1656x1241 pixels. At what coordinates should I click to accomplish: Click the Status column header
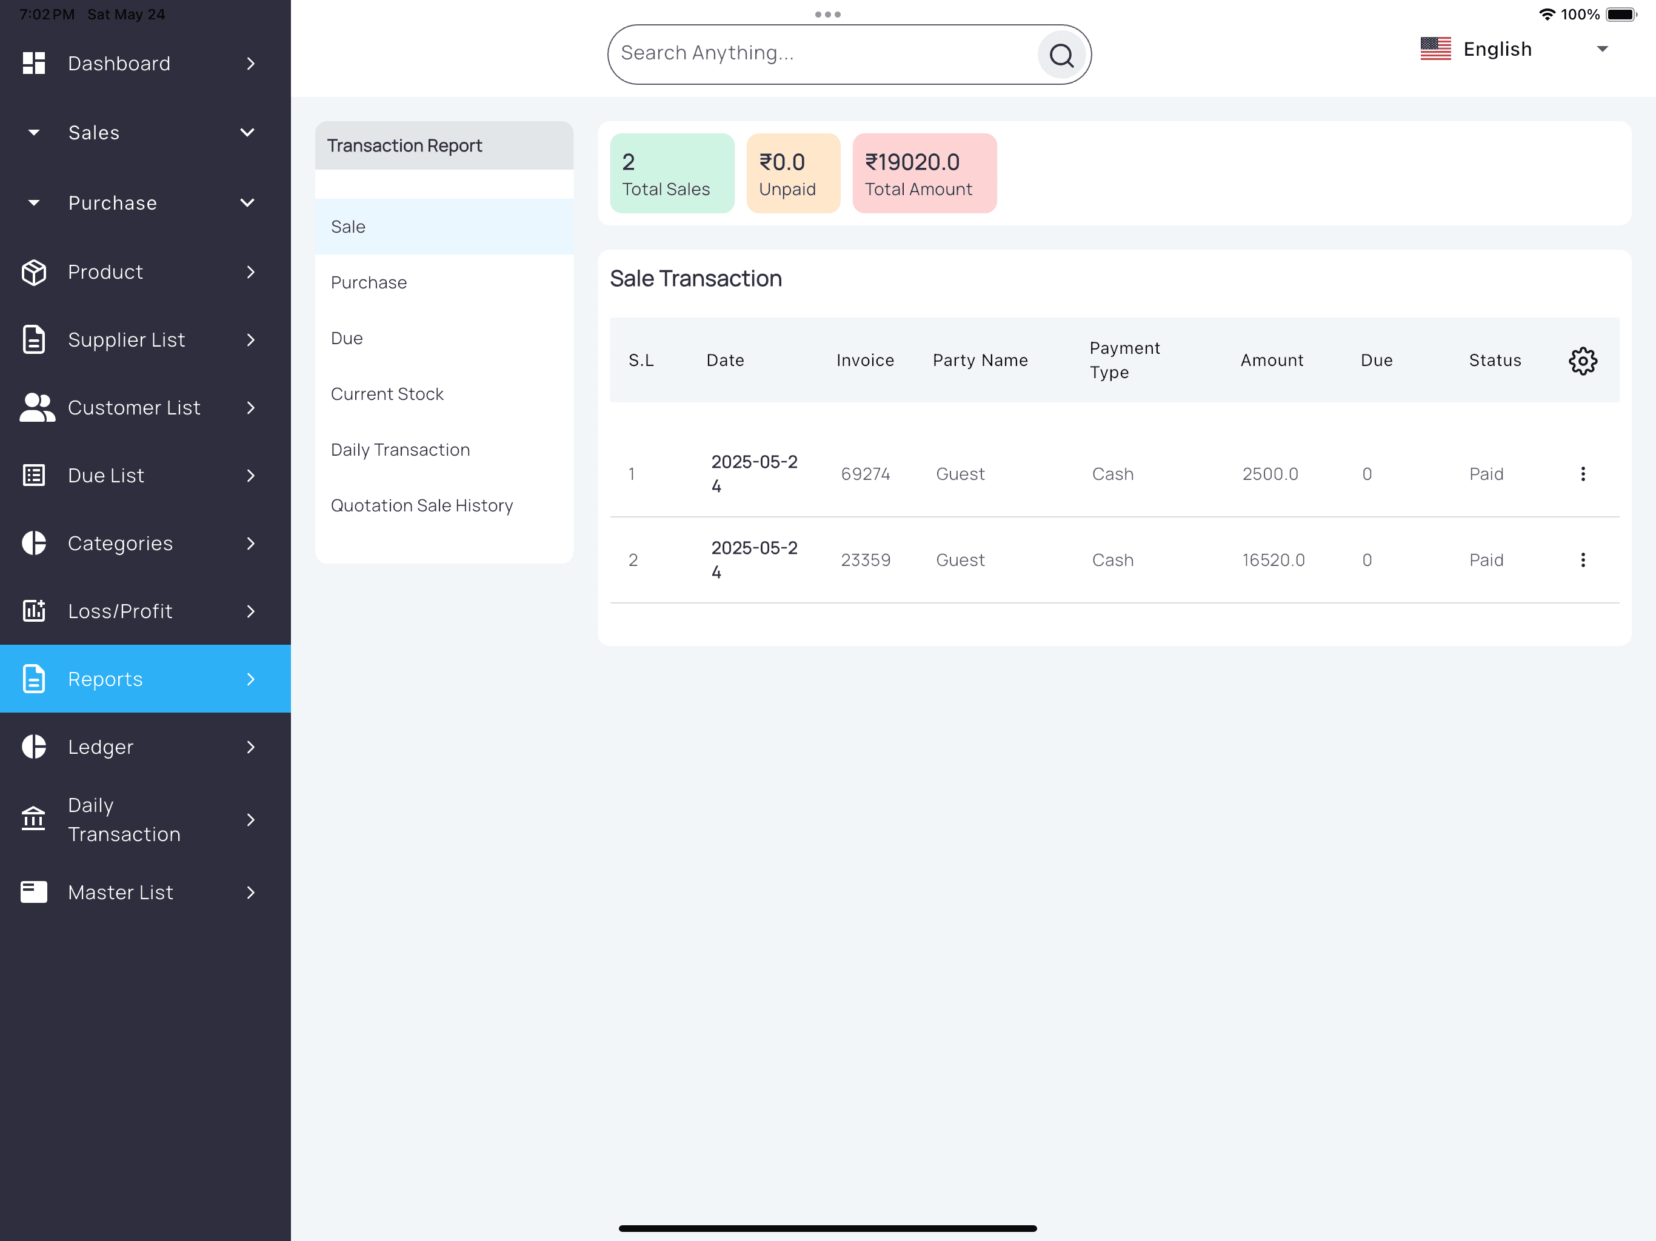1494,361
